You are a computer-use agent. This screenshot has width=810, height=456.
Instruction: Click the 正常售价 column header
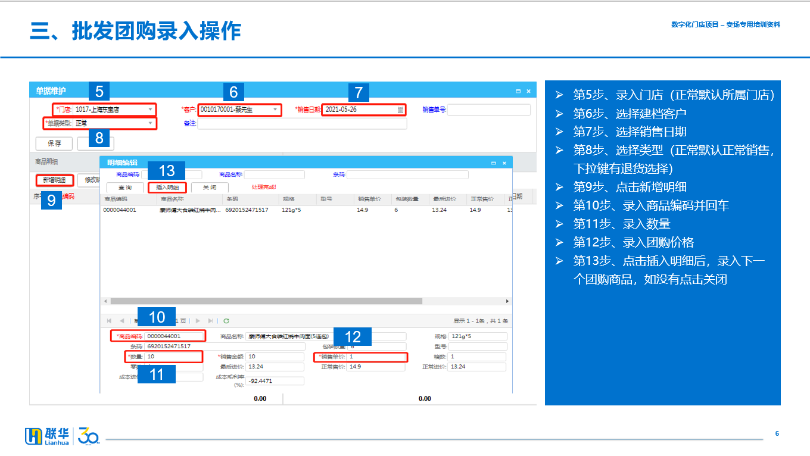(486, 199)
